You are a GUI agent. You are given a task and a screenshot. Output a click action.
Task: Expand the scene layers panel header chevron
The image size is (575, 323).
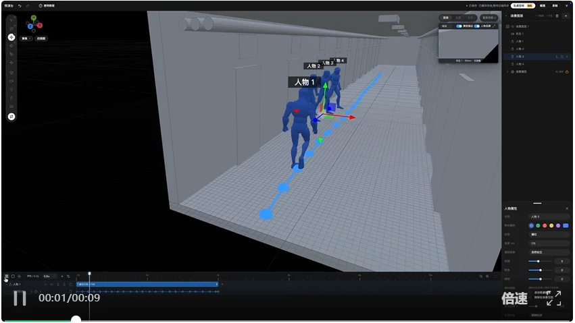tap(507, 16)
